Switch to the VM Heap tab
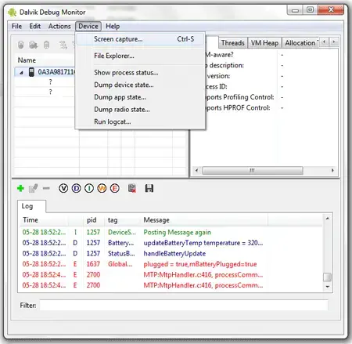Viewport: 352px width, 344px height. pos(264,43)
